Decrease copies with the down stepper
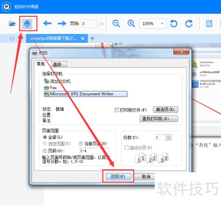221x205 pixels. click(168, 139)
